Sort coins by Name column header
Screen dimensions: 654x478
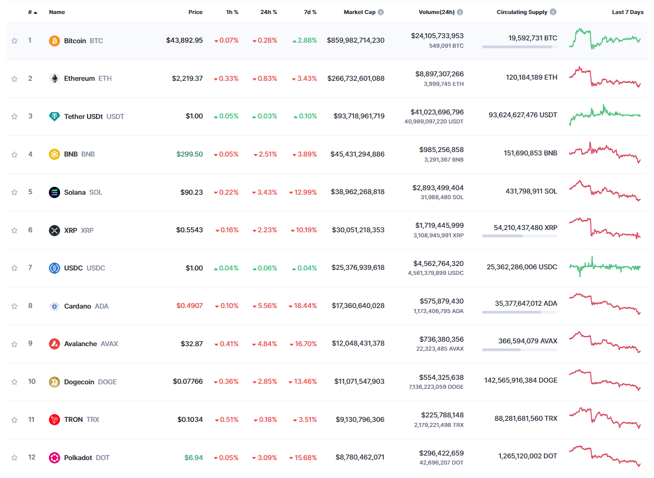[57, 12]
